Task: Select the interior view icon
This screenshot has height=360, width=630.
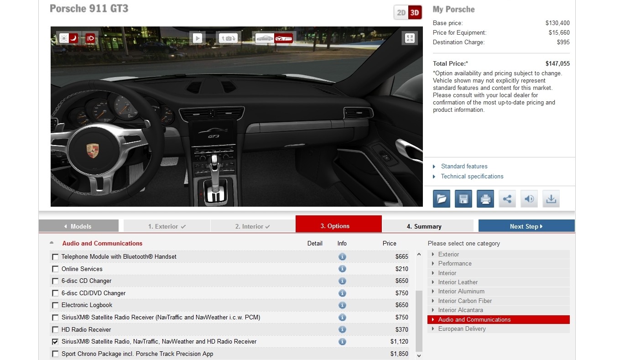Action: [x=283, y=38]
